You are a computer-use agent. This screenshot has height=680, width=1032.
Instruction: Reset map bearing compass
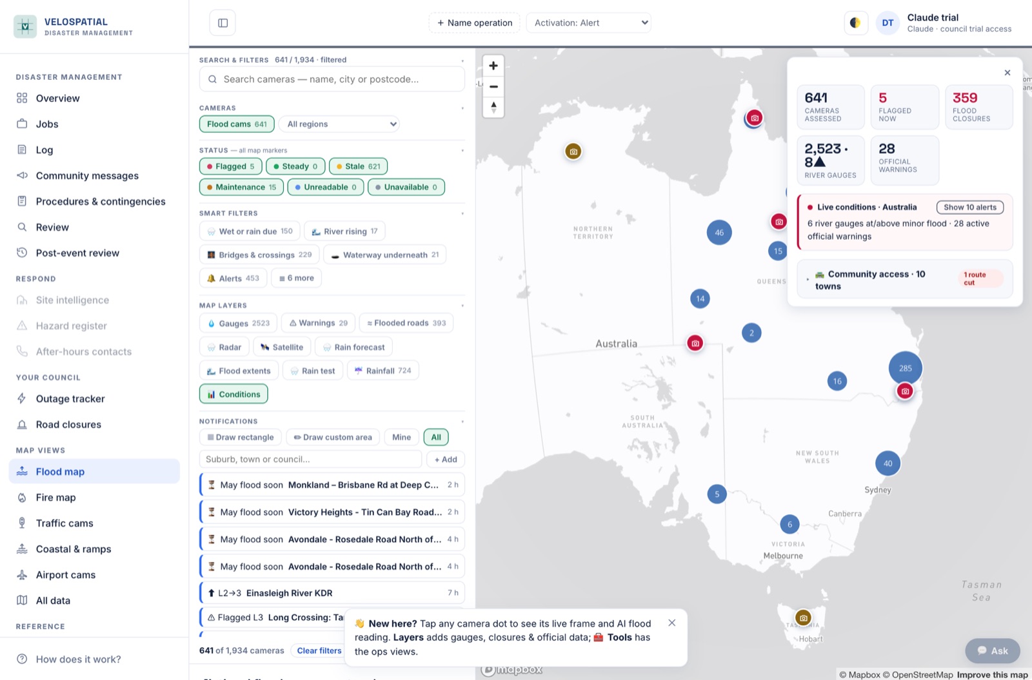[493, 108]
